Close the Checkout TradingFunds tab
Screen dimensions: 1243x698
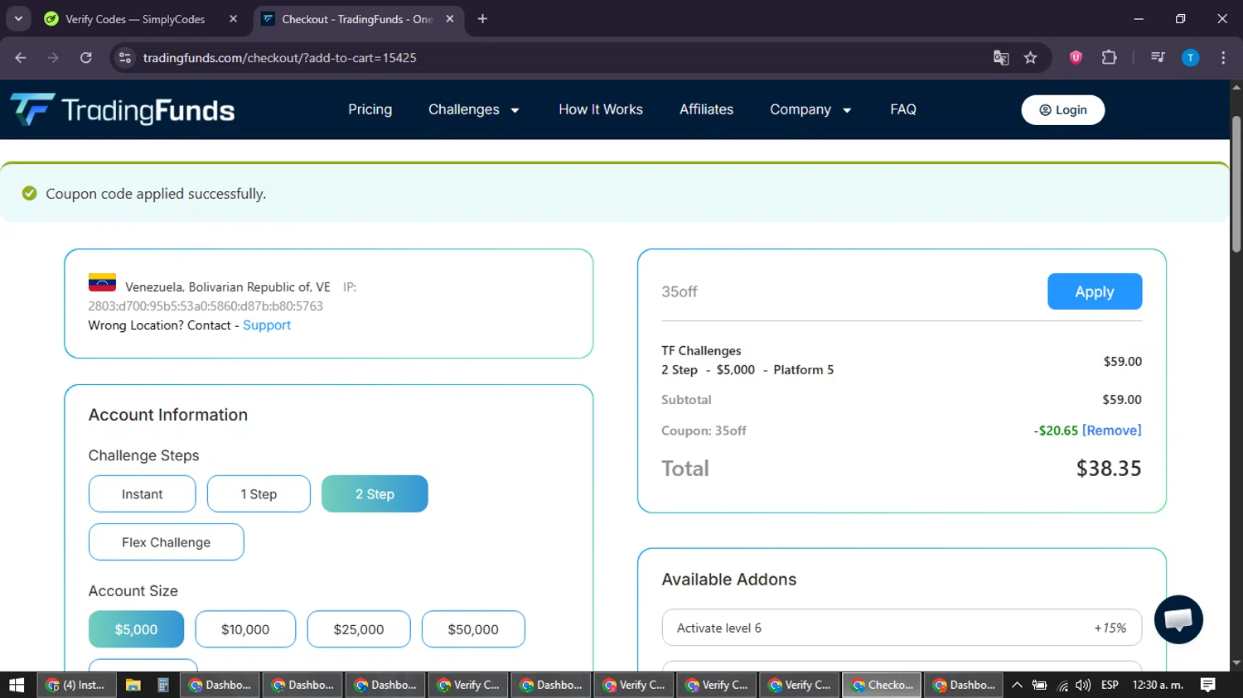coord(450,19)
